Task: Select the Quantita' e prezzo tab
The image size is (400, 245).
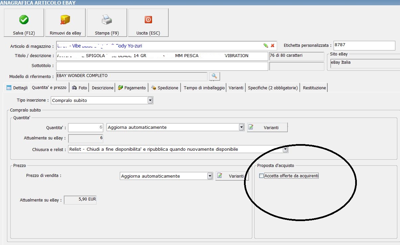Action: click(49, 87)
